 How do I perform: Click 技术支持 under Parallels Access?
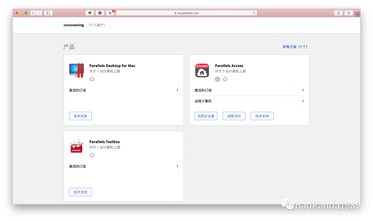click(x=262, y=116)
